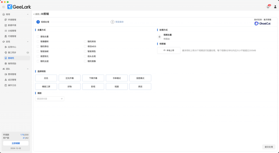Click the 提交处理 submit button

[269, 147]
